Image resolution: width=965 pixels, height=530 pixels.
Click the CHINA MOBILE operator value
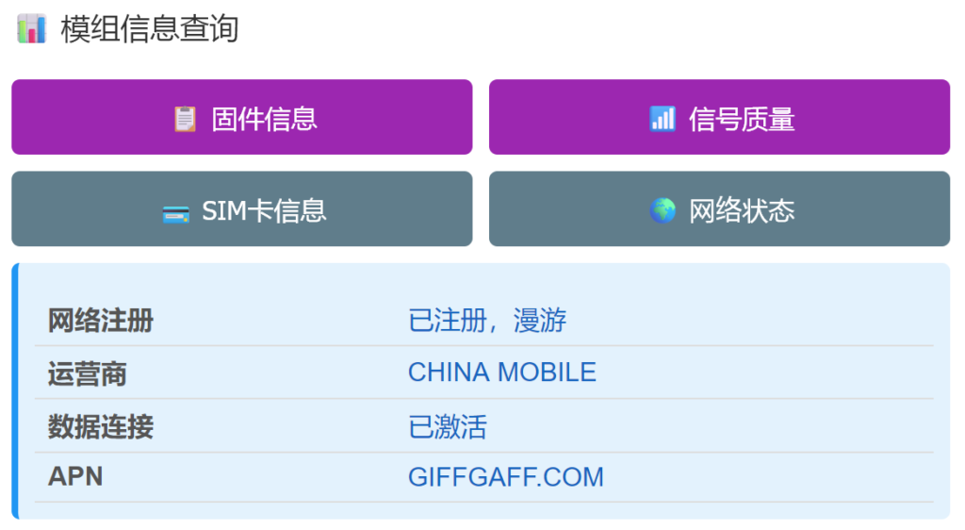[x=501, y=373]
